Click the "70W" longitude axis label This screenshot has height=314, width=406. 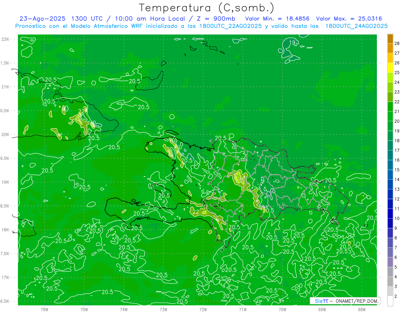click(282, 309)
